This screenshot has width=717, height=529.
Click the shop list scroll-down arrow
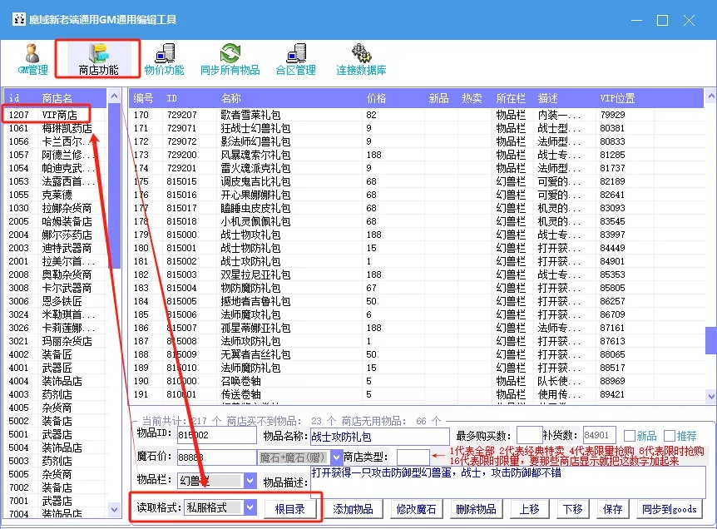point(114,509)
